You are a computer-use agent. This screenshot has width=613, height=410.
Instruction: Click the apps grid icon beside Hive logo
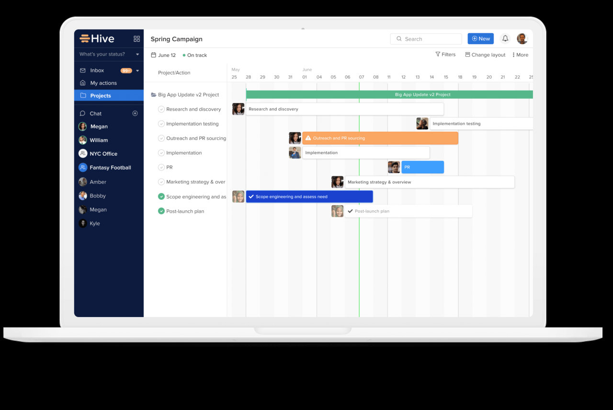coord(136,38)
